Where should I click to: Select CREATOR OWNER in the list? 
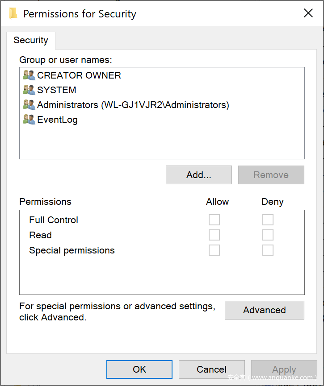pos(79,75)
